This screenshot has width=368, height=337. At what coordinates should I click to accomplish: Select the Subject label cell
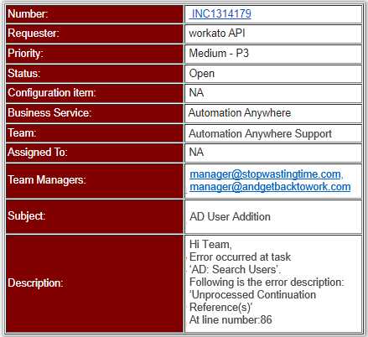pyautogui.click(x=95, y=216)
